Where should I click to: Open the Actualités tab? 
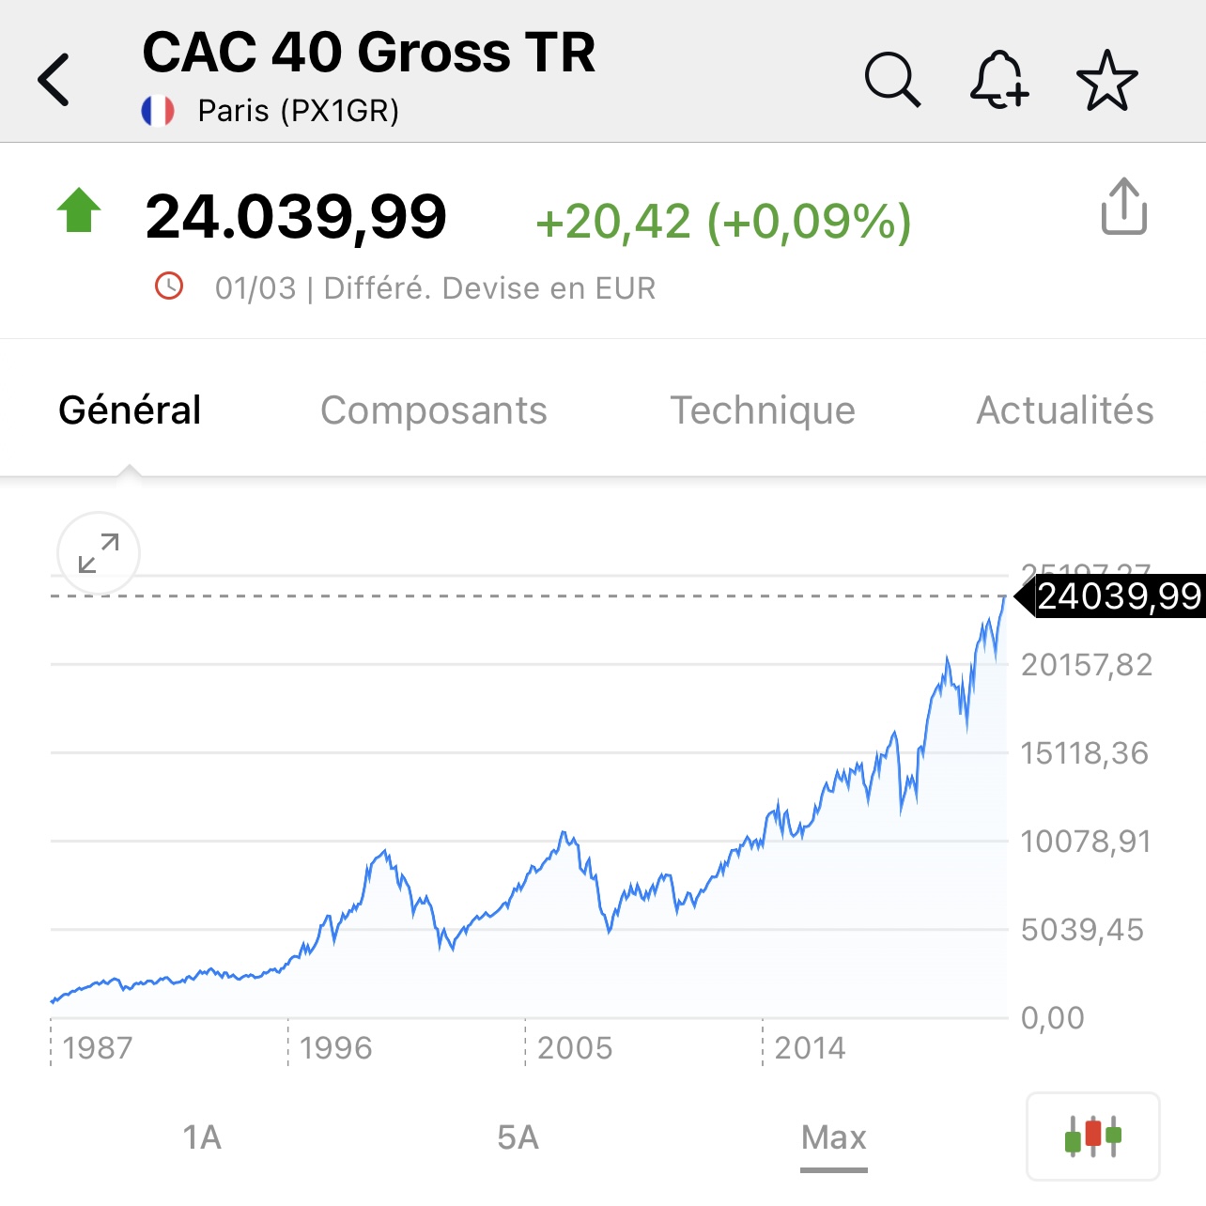point(1065,410)
